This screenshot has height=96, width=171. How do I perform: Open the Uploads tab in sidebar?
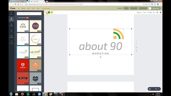(x=11, y=42)
